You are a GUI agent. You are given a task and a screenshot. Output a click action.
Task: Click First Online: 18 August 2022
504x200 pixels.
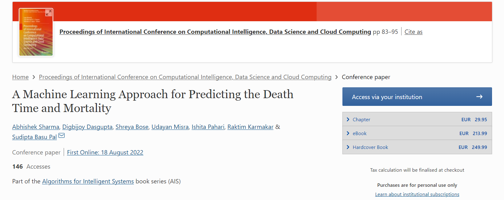105,152
